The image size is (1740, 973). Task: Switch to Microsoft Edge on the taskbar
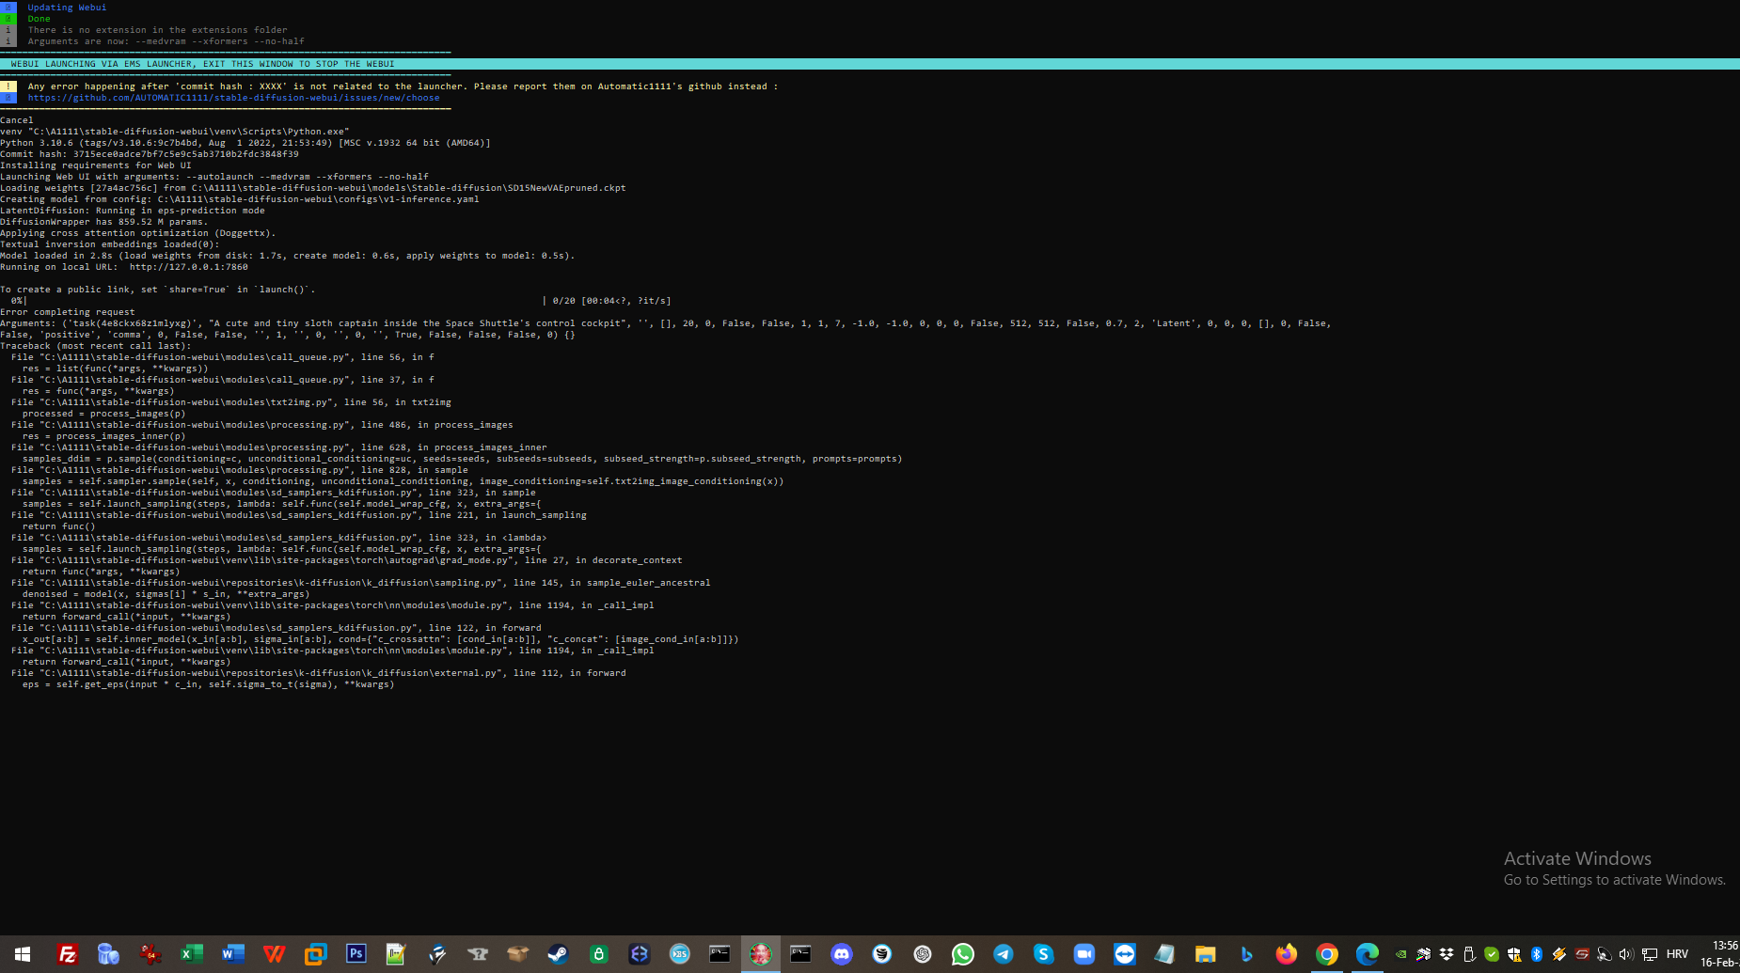click(1368, 954)
